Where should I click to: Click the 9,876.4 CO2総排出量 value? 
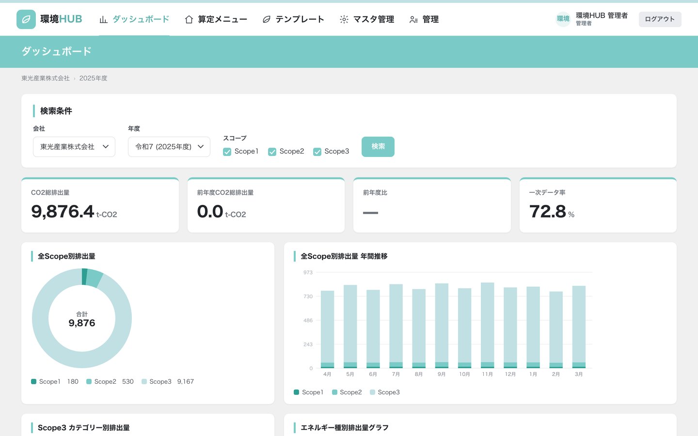click(63, 212)
